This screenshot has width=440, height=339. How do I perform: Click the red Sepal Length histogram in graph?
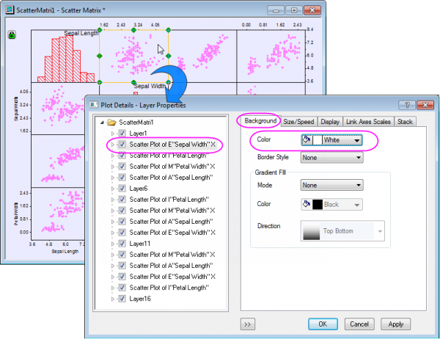coord(66,59)
